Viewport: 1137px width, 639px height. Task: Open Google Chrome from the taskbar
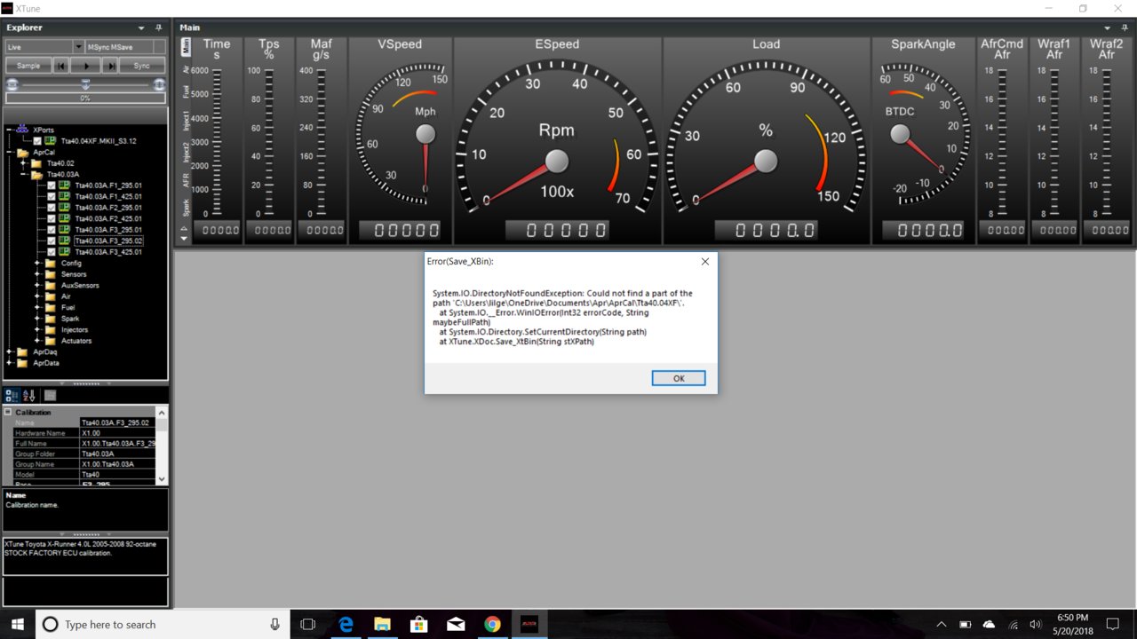[x=492, y=624]
